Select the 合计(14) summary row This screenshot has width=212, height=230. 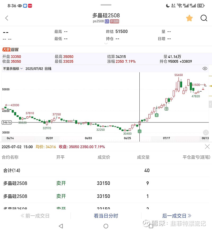106,171
